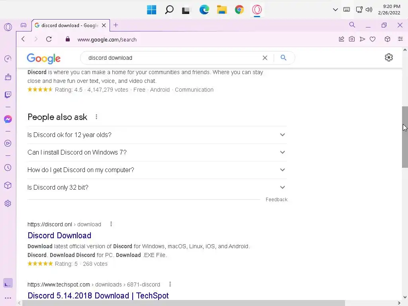
Task: Open Settings gear in Opera sidebar
Action: pos(8,204)
